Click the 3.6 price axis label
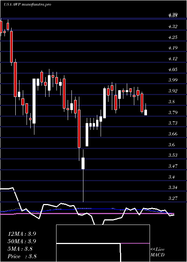Viewport: 187px width, 262px height. (171, 144)
